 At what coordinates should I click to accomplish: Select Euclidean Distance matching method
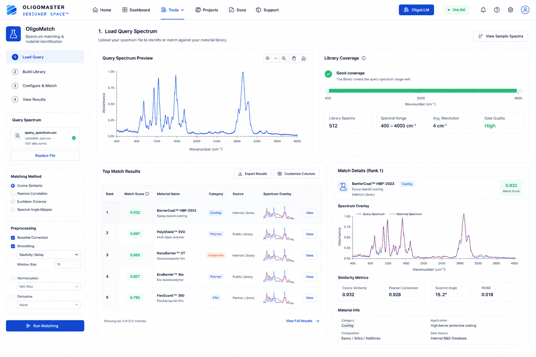tap(13, 202)
